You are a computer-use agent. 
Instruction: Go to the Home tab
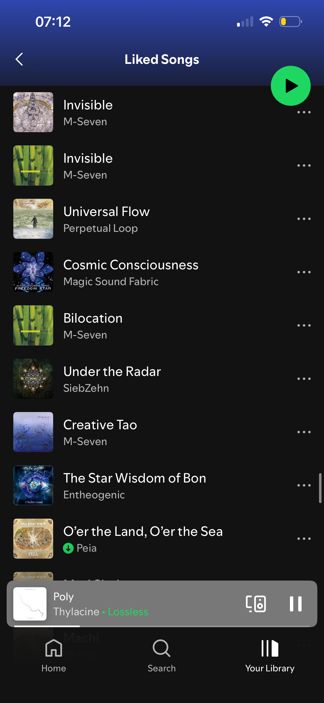click(54, 656)
